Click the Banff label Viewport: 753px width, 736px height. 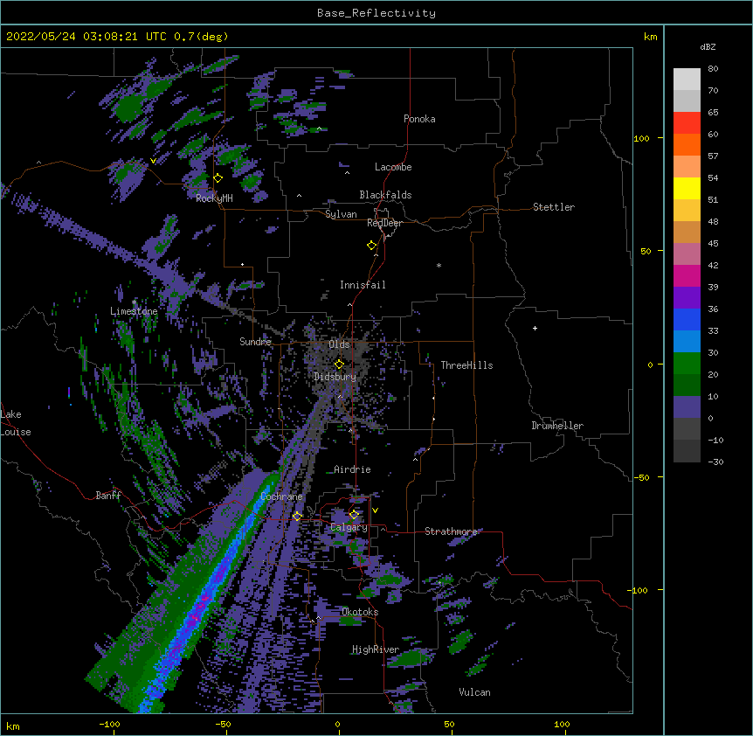pos(108,496)
